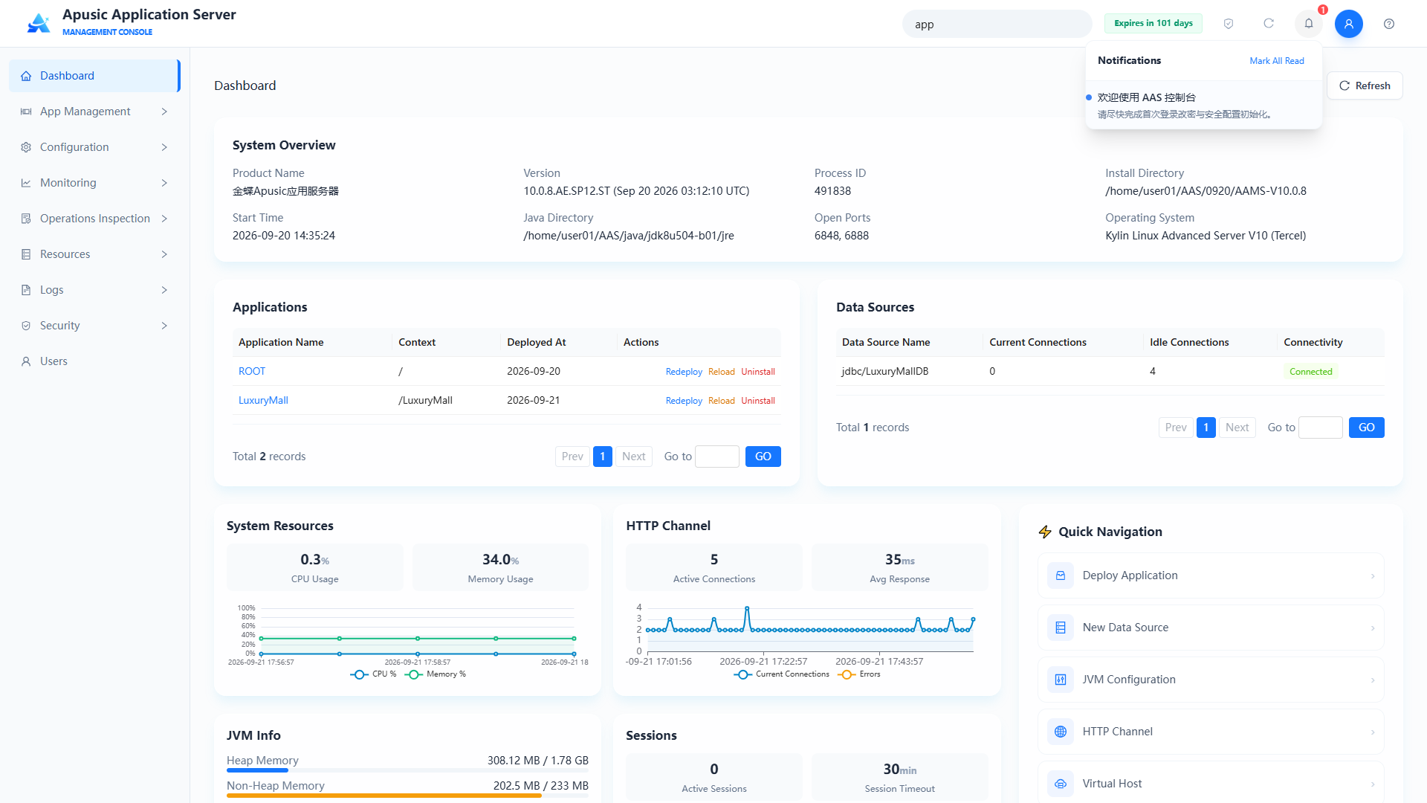Click the JVM Configuration quick navigation icon
The image size is (1427, 803).
pos(1061,680)
